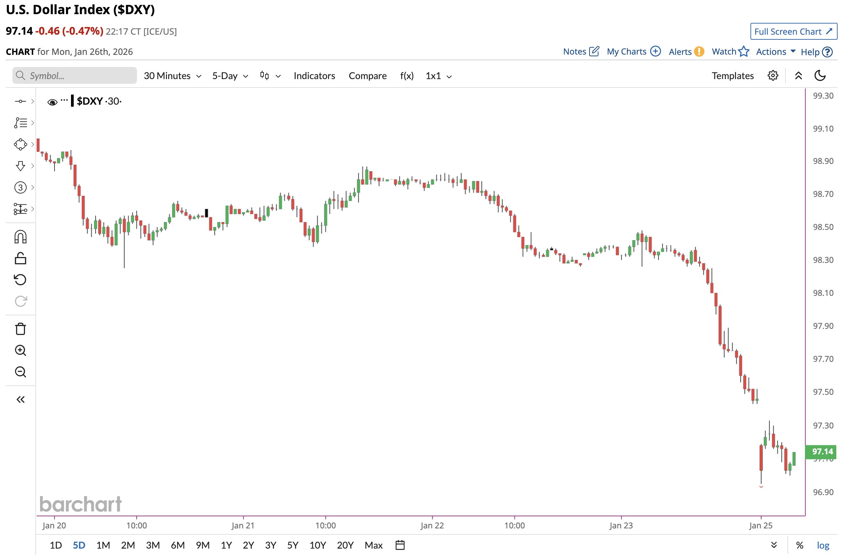The image size is (844, 556).
Task: Open the 30 Minutes interval dropdown
Action: [x=172, y=76]
